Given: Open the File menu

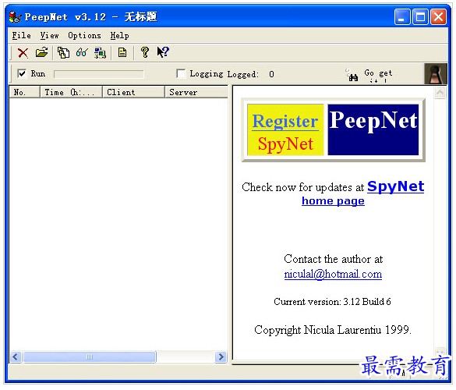Looking at the screenshot, I should pos(21,36).
